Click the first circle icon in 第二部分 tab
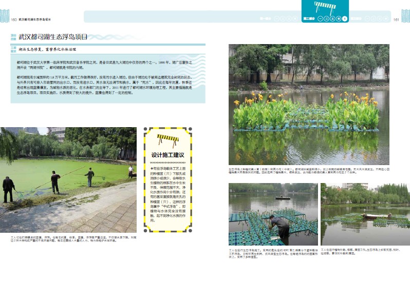 (320, 18)
